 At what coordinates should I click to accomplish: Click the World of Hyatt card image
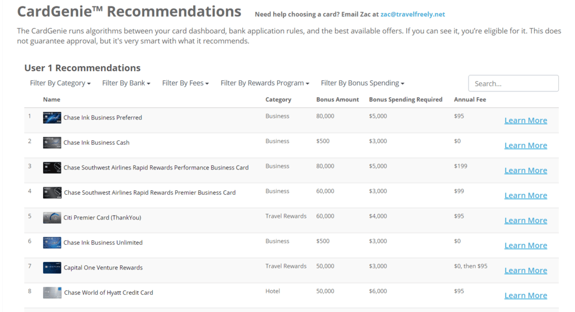[52, 292]
